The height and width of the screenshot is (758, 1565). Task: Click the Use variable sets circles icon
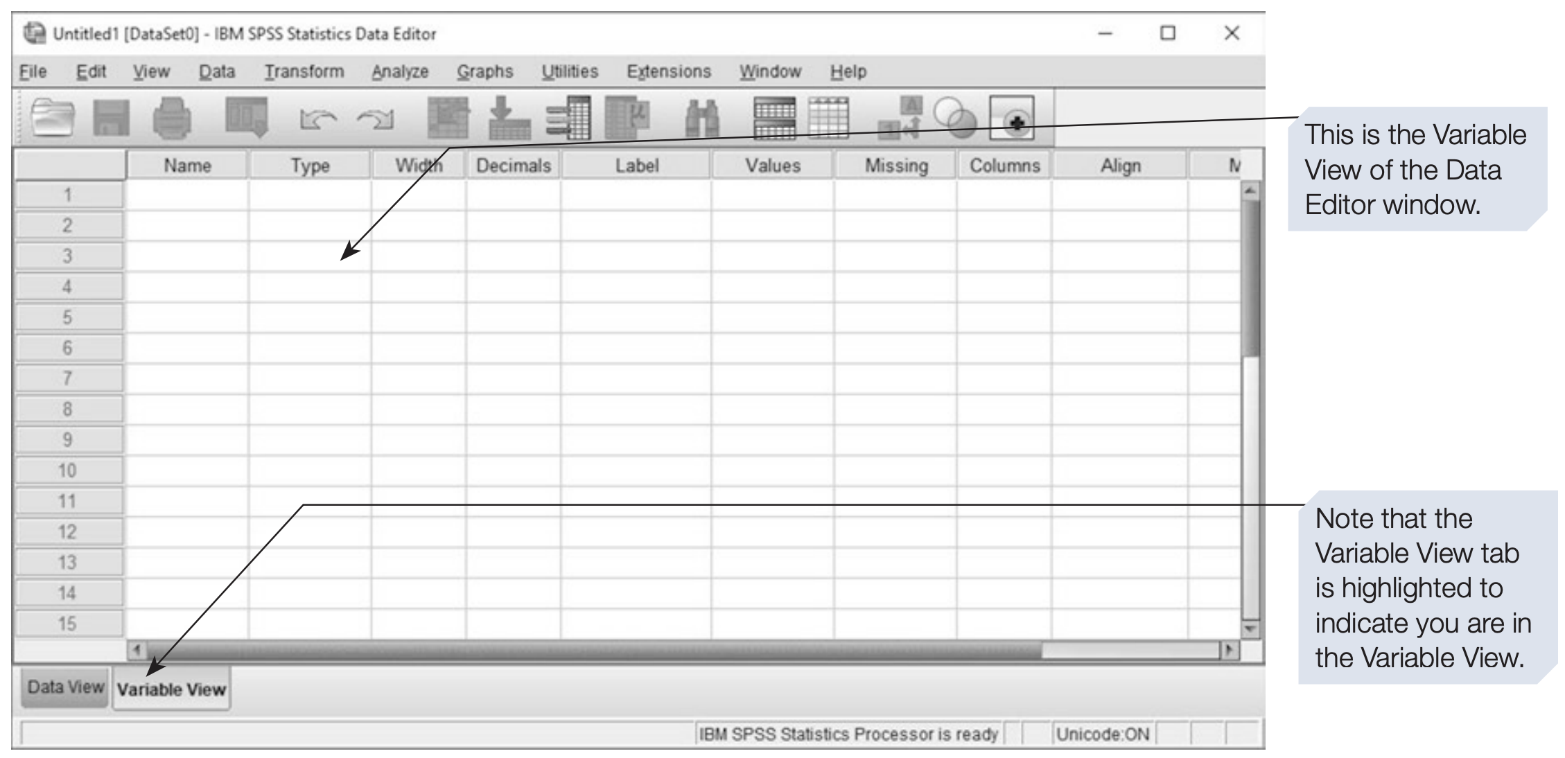pos(954,118)
